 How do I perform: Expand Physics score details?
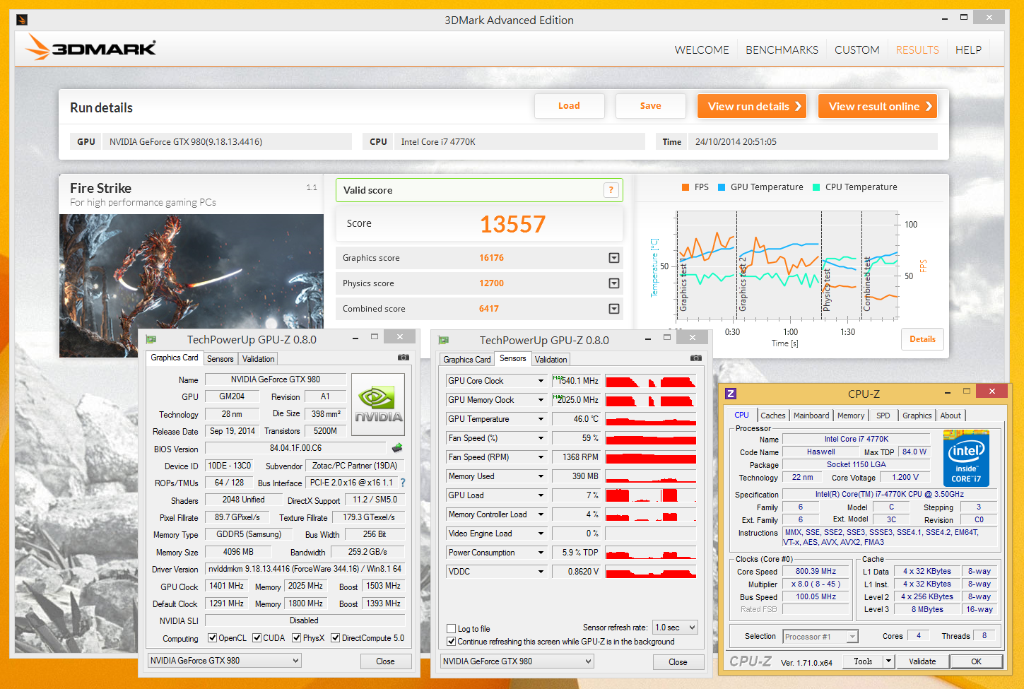tap(614, 283)
